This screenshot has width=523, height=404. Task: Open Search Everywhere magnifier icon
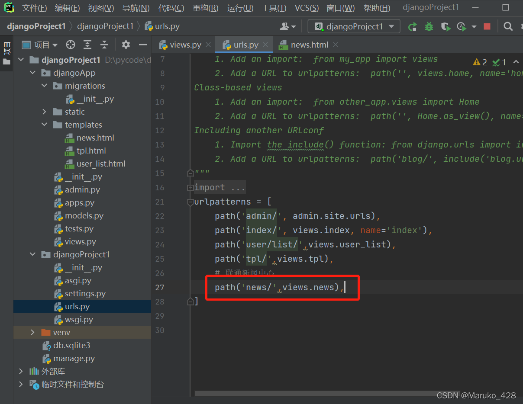coord(508,26)
